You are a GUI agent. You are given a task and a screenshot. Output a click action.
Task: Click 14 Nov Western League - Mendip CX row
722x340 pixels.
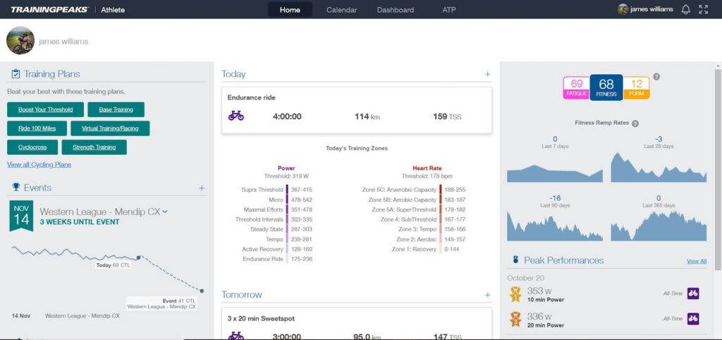pyautogui.click(x=66, y=316)
